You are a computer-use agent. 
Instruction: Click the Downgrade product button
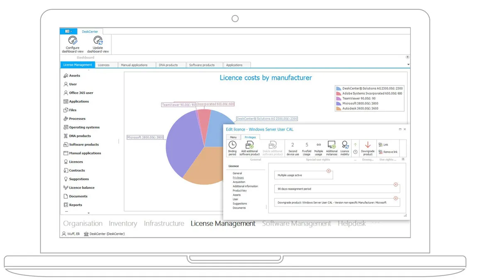pos(368,149)
